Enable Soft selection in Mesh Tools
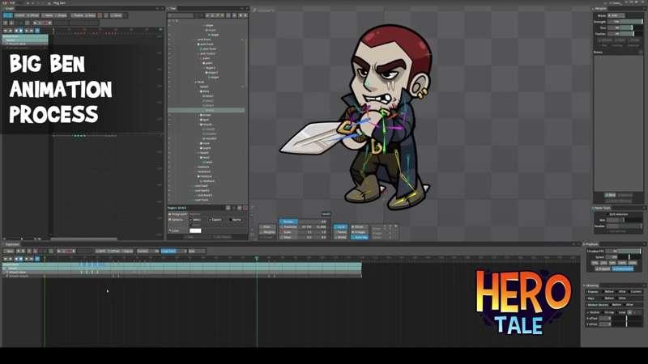This screenshot has height=364, width=648. pos(617,214)
